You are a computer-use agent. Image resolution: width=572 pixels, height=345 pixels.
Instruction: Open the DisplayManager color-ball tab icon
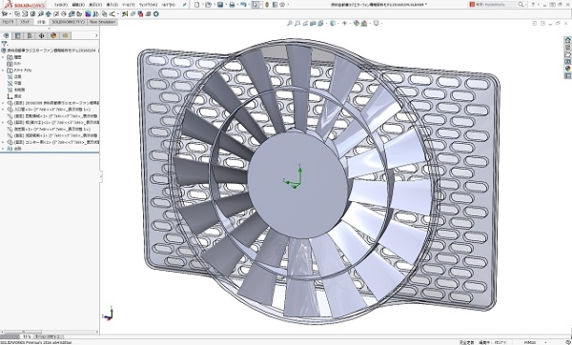[53, 35]
